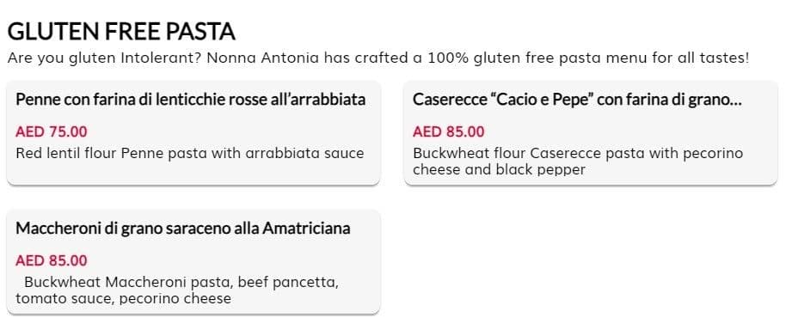Click the Gluten Free Pasta section heading
This screenshot has width=792, height=336.
121,31
